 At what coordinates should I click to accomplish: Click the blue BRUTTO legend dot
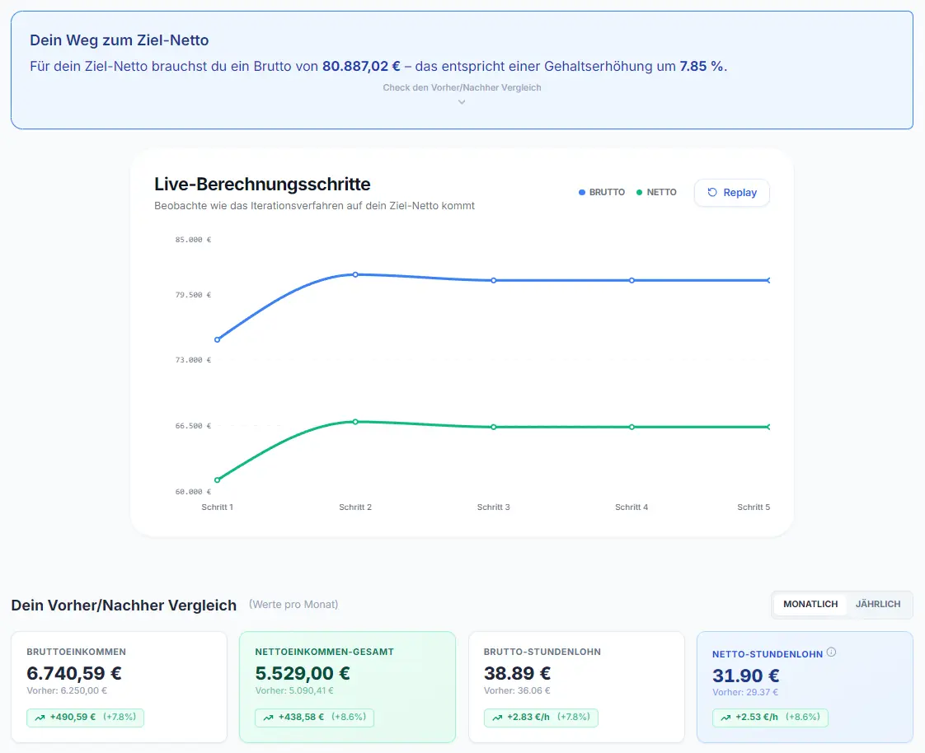tap(582, 192)
